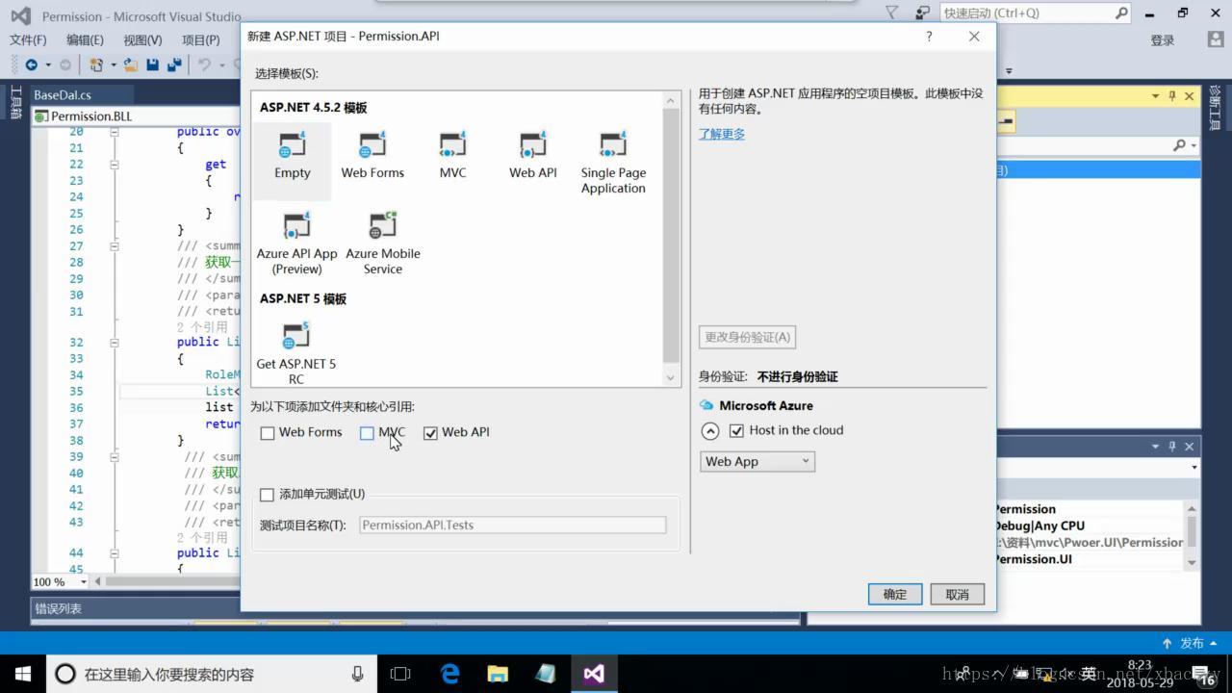1232x693 pixels.
Task: Check the MVC core references checkbox
Action: click(x=367, y=433)
